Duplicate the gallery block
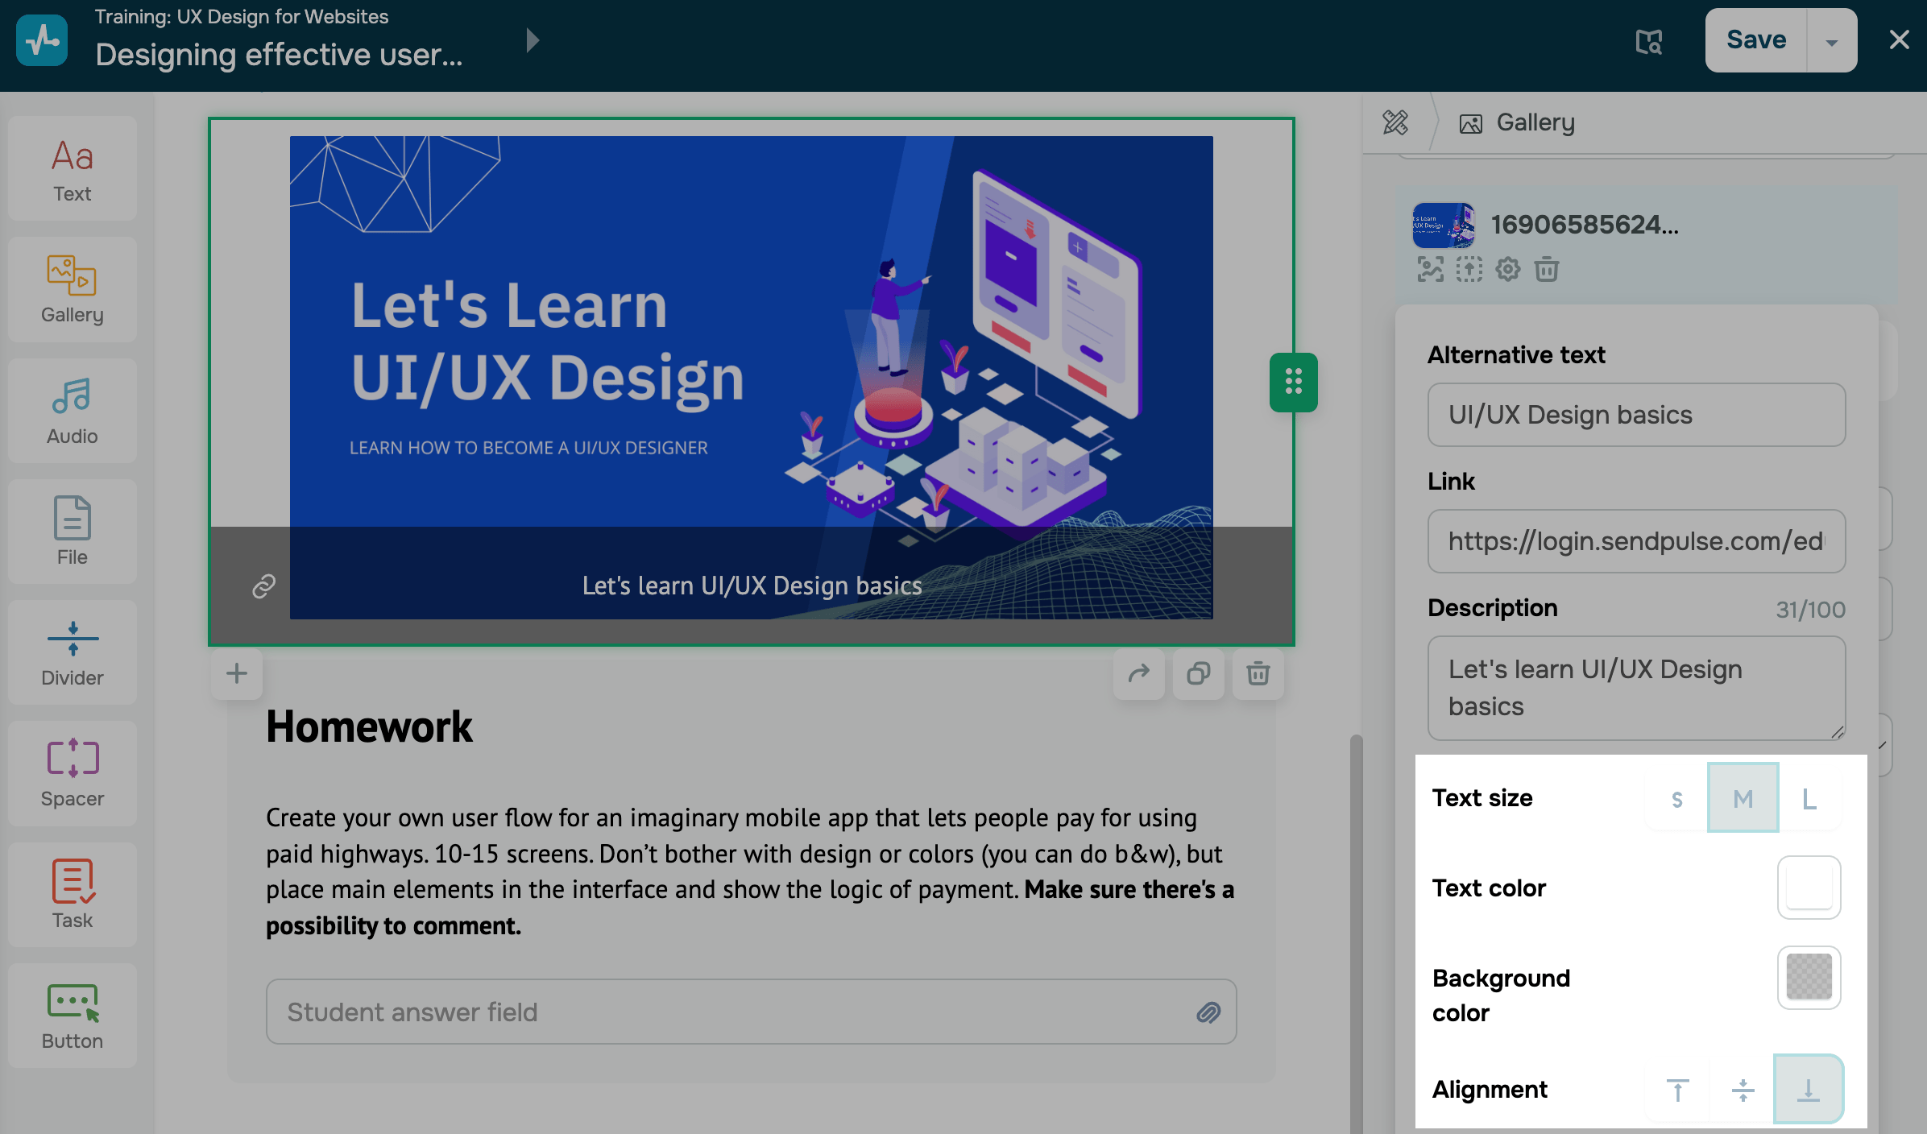The image size is (1927, 1134). pyautogui.click(x=1199, y=673)
